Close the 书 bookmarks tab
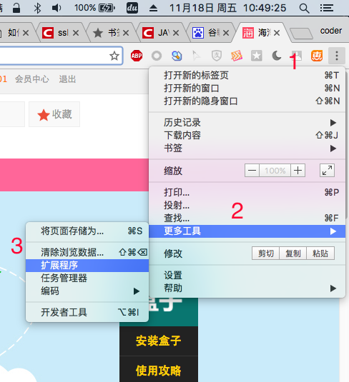Image resolution: width=349 pixels, height=382 pixels. 126,33
